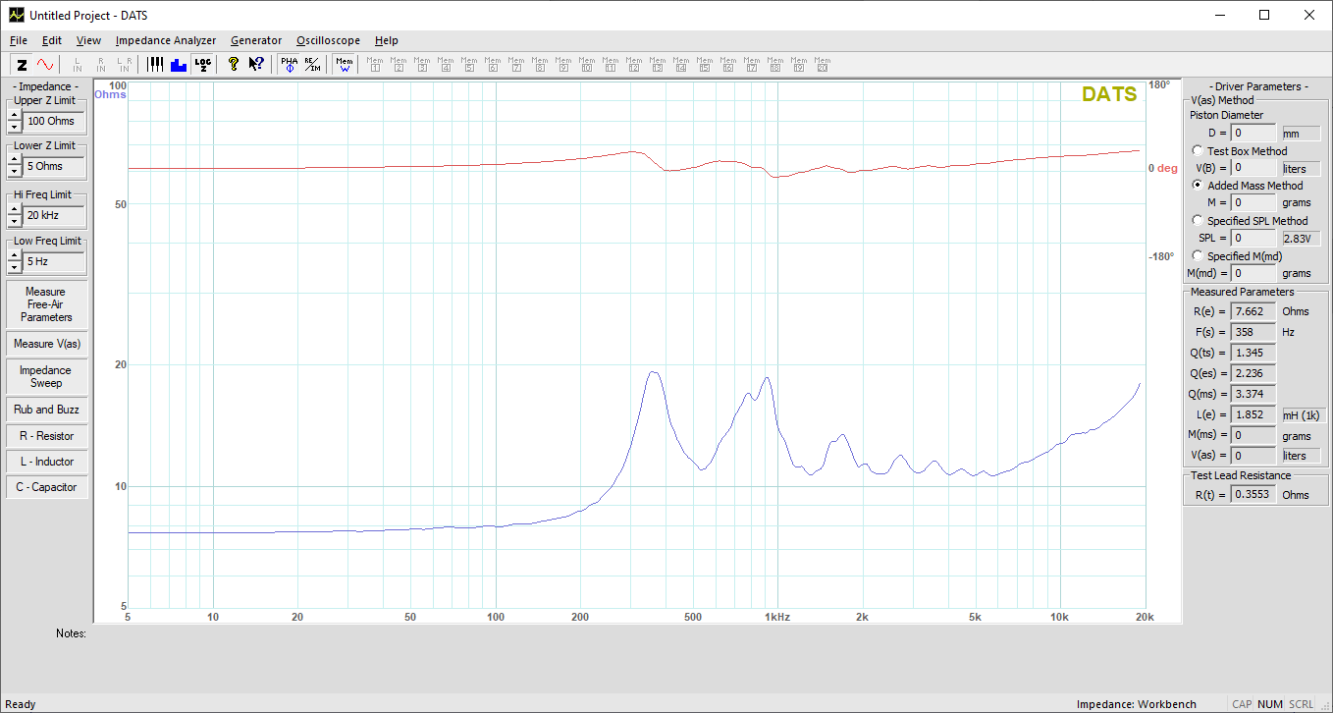The image size is (1333, 713).
Task: Start an Impedance Sweep
Action: (46, 376)
